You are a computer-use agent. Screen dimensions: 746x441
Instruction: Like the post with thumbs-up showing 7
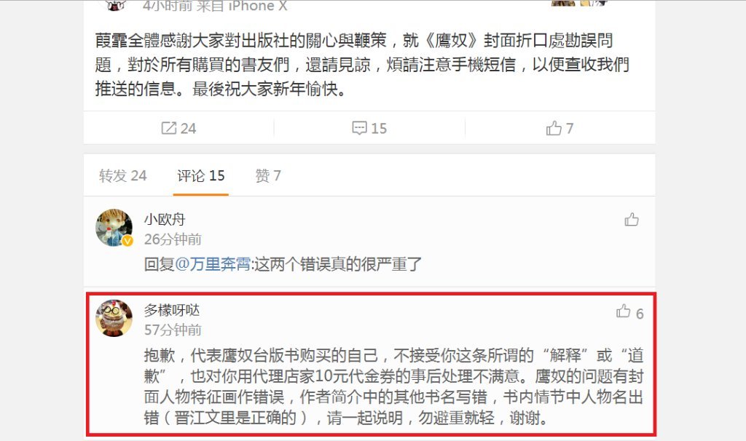click(554, 128)
